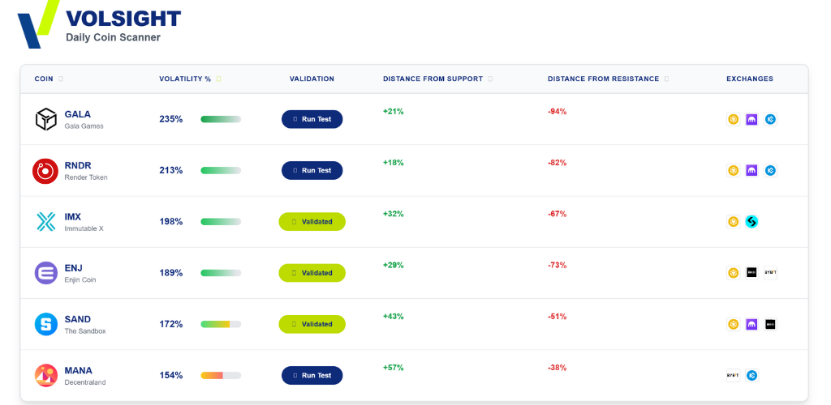Viewport: 831px width, 405px height.
Task: Click the purple Enjin Coin logo
Action: [x=45, y=273]
